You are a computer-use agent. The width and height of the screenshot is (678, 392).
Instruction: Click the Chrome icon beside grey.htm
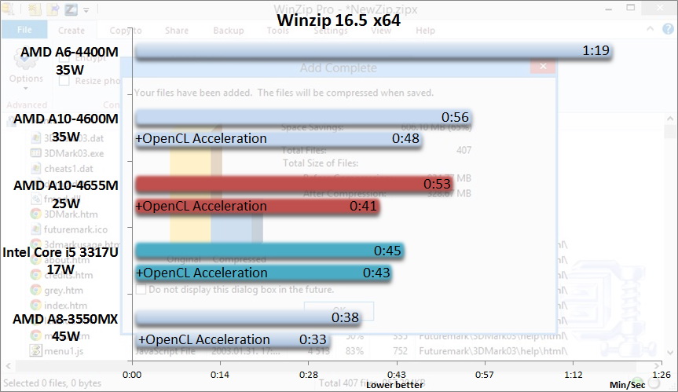(35, 290)
